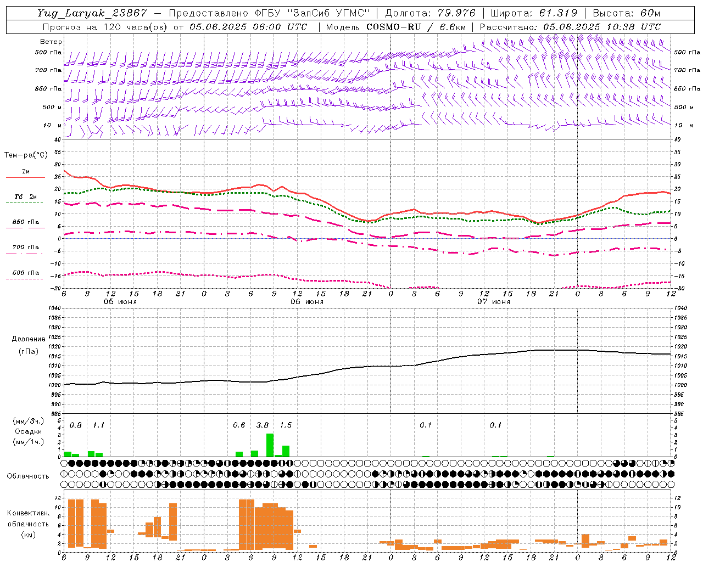The image size is (703, 562).
Task: Click the Ветер panel label
Action: click(x=51, y=42)
